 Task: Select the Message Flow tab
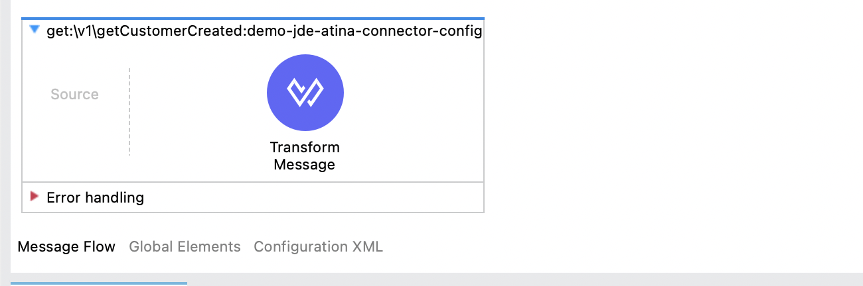coord(66,247)
